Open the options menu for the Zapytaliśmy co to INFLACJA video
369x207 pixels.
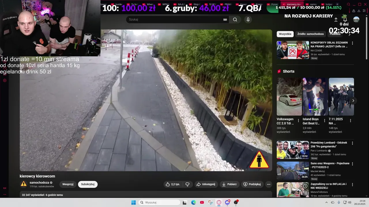click(352, 185)
